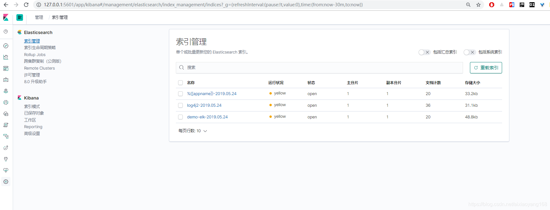550x210 pixels.
Task: Sort table by 状态 column header
Action: click(x=311, y=83)
